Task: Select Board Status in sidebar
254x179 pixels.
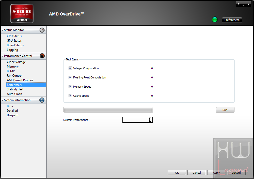Action: [15, 45]
